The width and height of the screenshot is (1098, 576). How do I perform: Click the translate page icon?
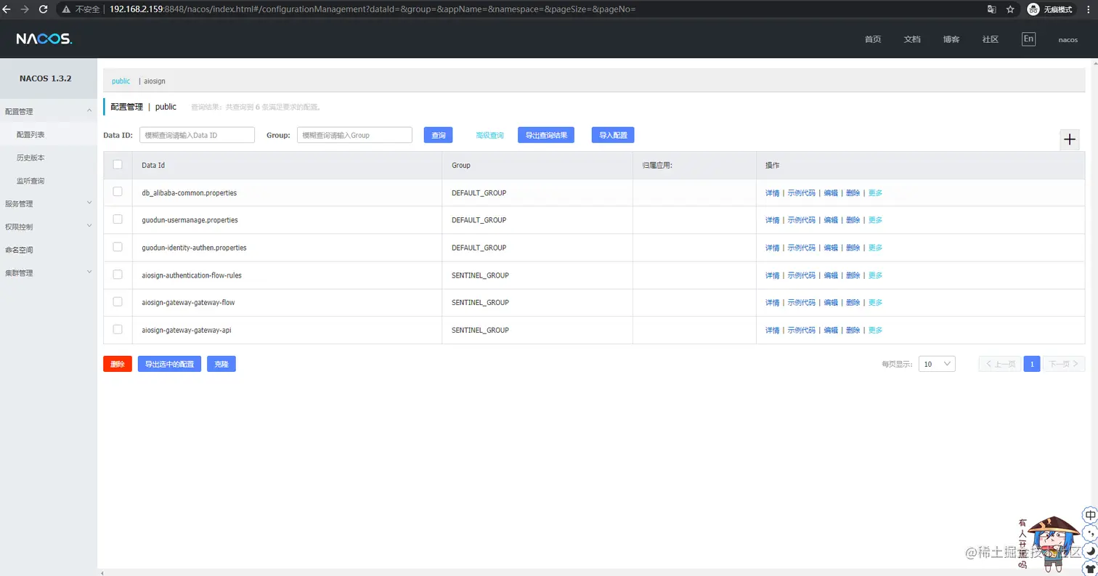tap(991, 9)
